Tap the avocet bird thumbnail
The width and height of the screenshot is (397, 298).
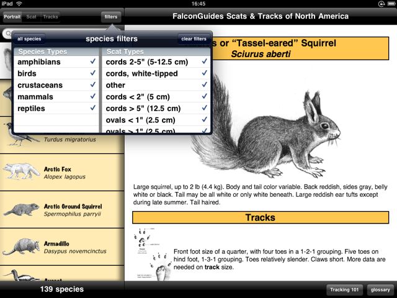[22, 276]
